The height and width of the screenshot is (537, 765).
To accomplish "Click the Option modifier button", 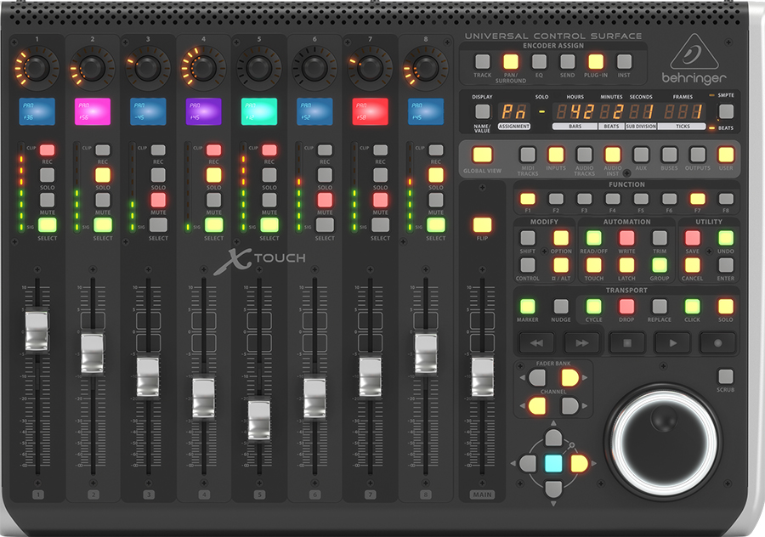I will coord(561,238).
